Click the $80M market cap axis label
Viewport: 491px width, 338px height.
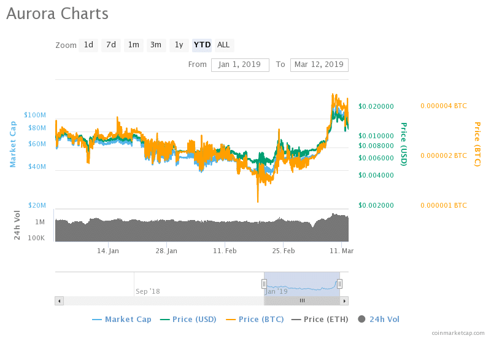coord(37,128)
